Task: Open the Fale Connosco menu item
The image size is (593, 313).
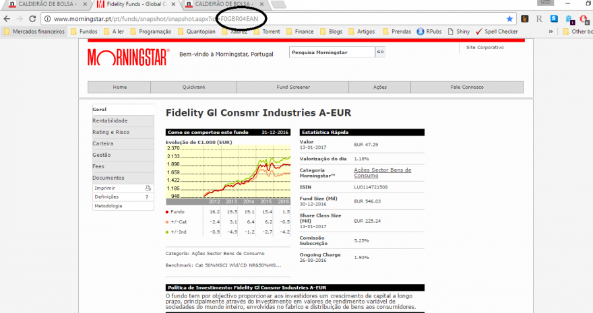Action: point(467,87)
